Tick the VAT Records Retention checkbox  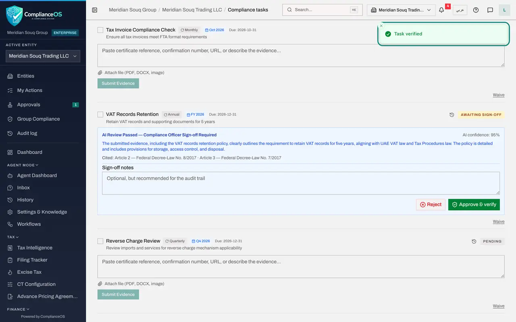click(100, 114)
